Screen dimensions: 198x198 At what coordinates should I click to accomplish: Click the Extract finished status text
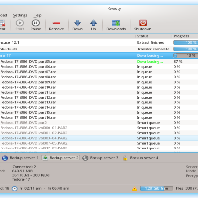(150, 43)
